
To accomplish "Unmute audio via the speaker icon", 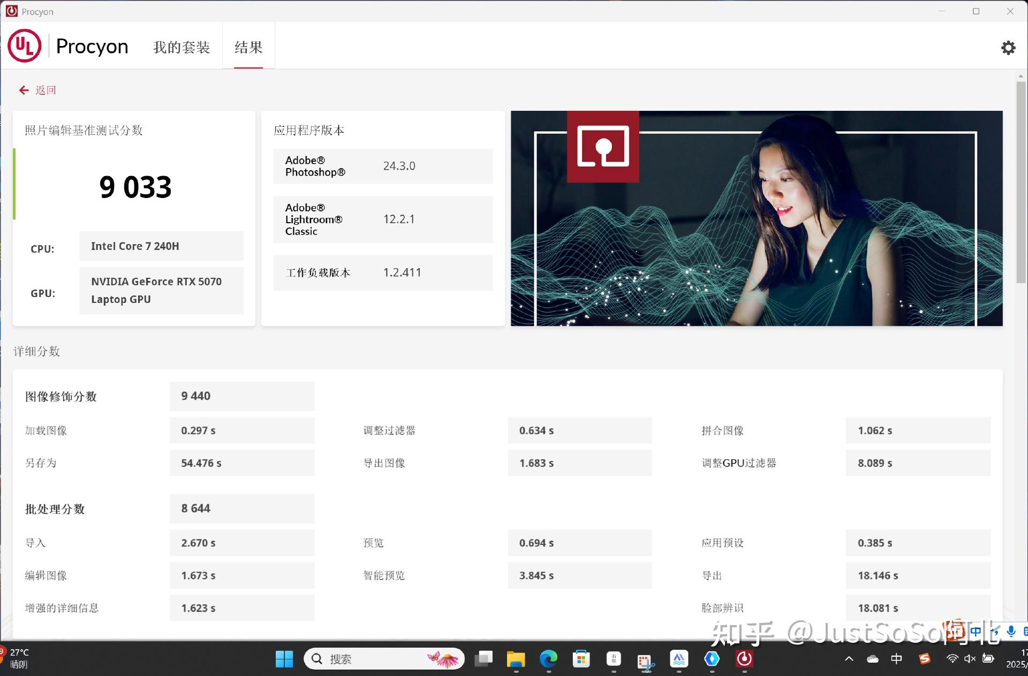I will [970, 659].
